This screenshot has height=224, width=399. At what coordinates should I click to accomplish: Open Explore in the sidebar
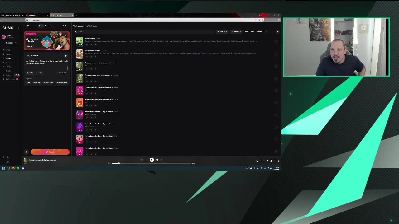tap(7, 54)
